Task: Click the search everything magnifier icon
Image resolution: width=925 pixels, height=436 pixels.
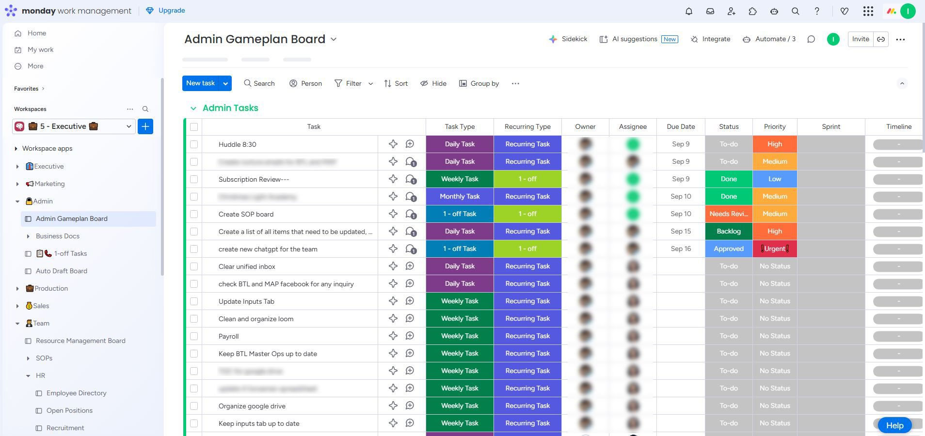Action: click(795, 11)
